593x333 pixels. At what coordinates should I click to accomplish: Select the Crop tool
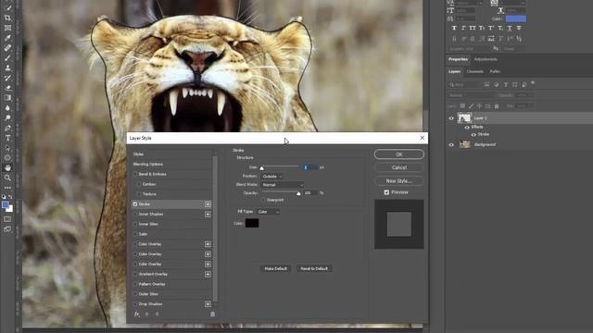point(7,18)
